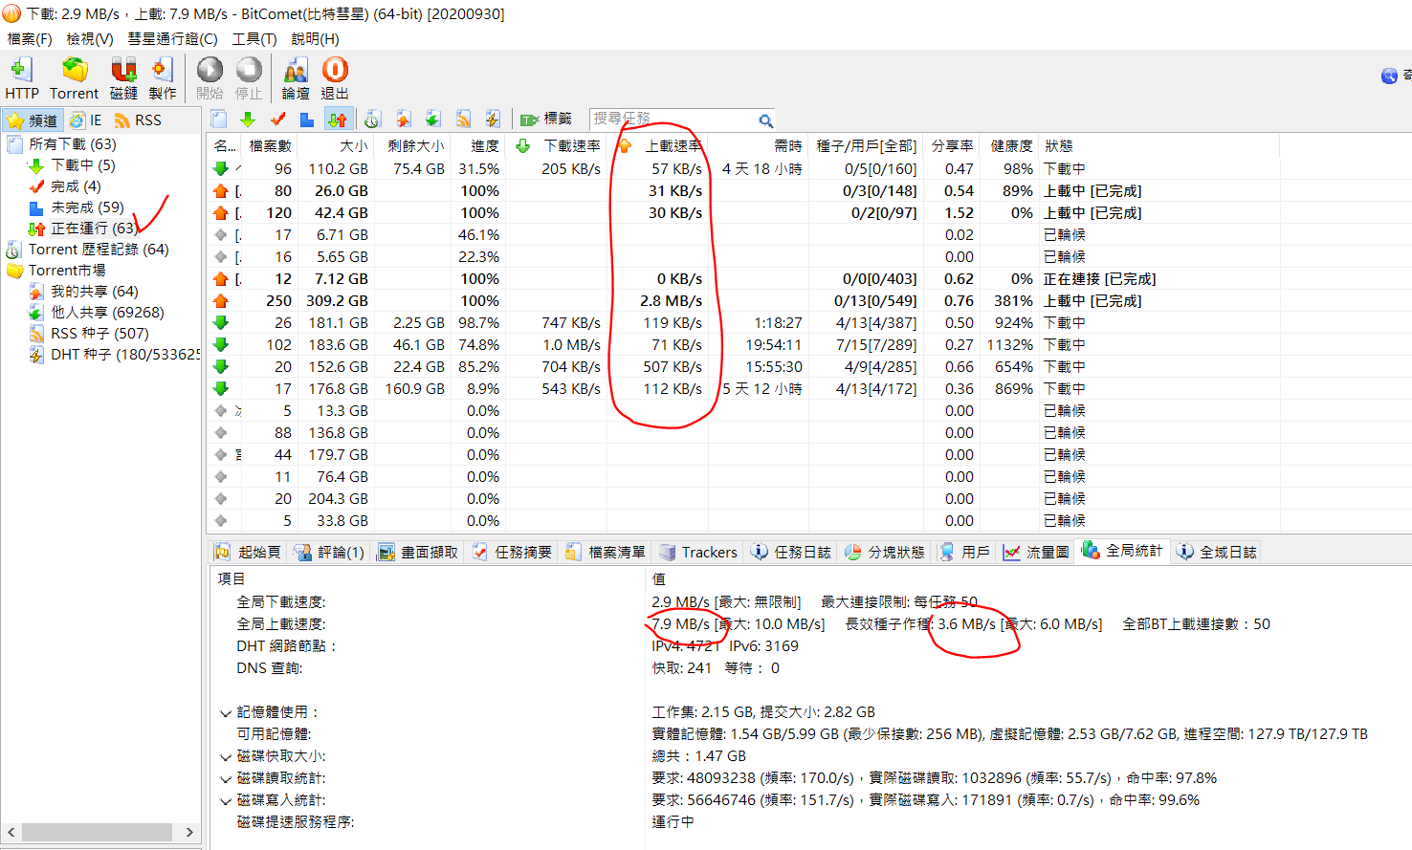Image resolution: width=1412 pixels, height=850 pixels.
Task: Open the 分塊狀態 tab
Action: coord(886,552)
